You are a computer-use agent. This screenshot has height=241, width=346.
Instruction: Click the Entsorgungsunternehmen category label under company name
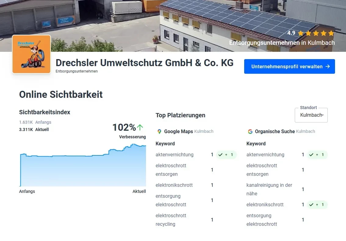click(x=77, y=71)
